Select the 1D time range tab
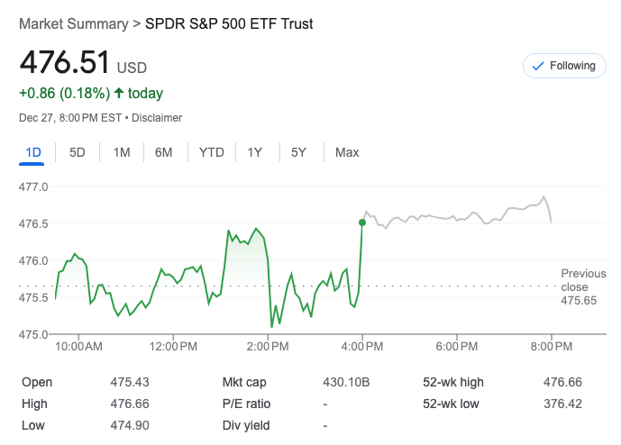Image resolution: width=621 pixels, height=445 pixels. (33, 152)
